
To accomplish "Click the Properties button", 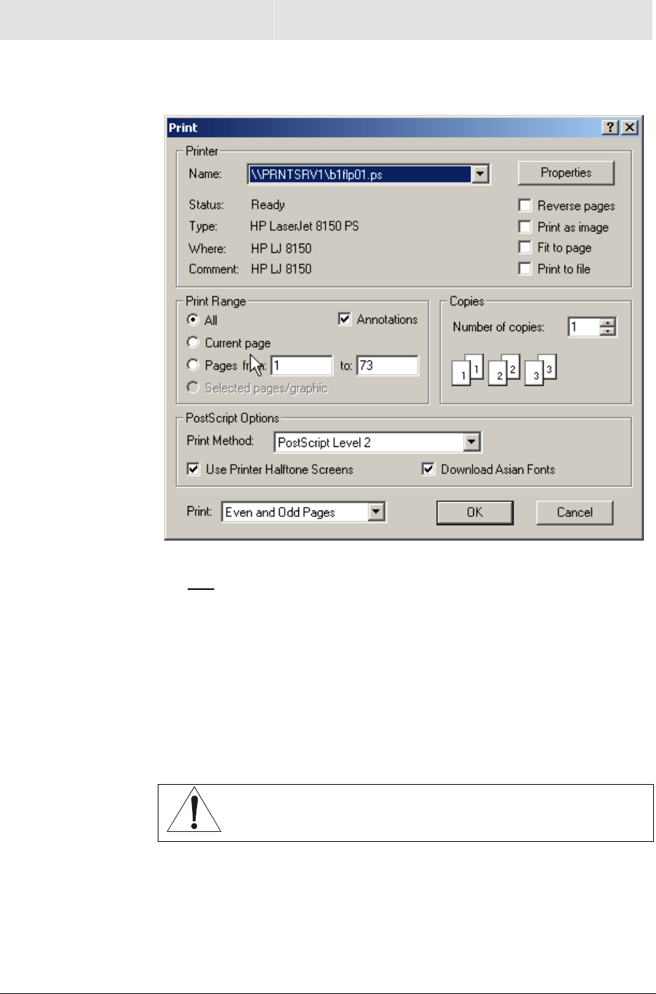I will (x=566, y=173).
